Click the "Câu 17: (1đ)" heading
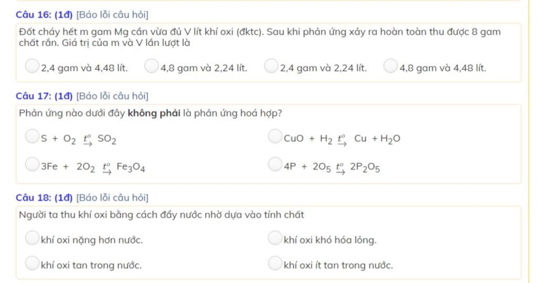538x283 pixels. [44, 96]
